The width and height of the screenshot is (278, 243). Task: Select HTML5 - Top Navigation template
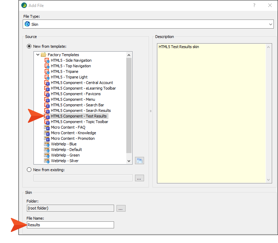(71, 66)
